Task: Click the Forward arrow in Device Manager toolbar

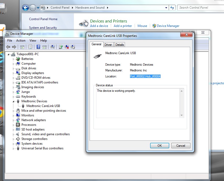Action: pyautogui.click(x=14, y=47)
